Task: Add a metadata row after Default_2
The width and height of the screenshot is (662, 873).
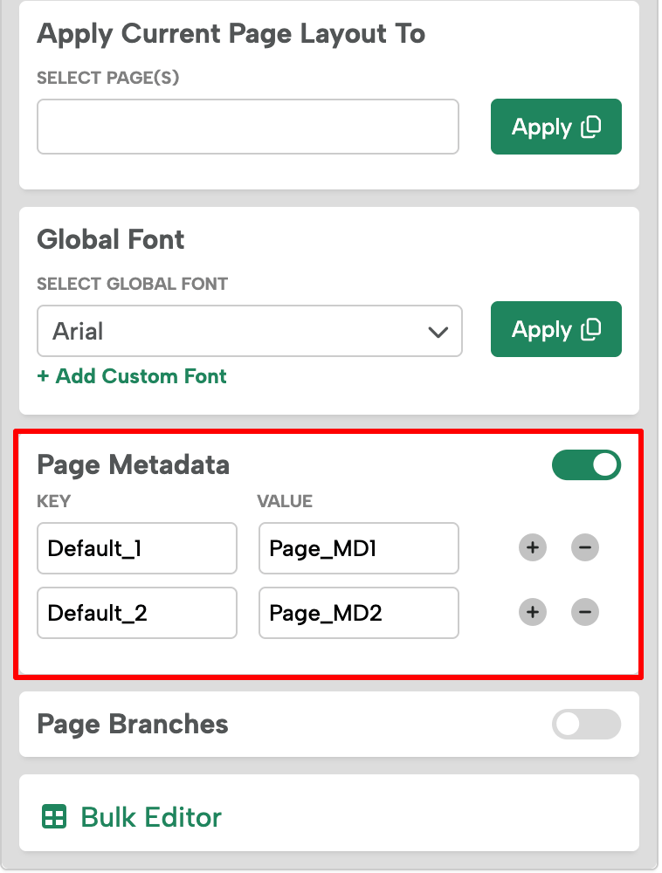Action: pos(532,613)
